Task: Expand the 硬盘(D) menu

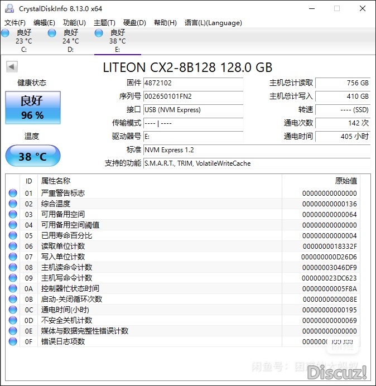Action: click(x=134, y=23)
